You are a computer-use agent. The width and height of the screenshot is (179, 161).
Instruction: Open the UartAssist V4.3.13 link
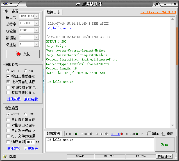pyautogui.click(x=158, y=12)
